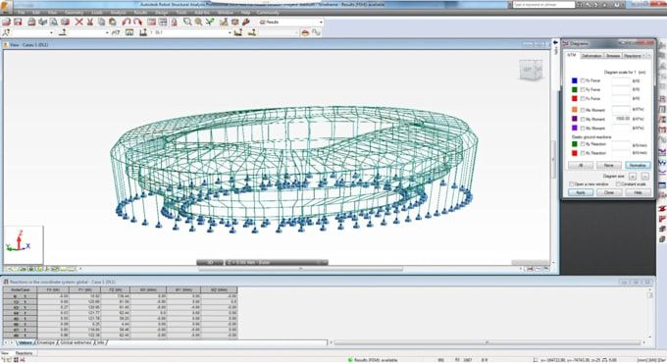Viewport: 667px width, 364px height.
Task: Open the File menu
Action: (x=21, y=13)
